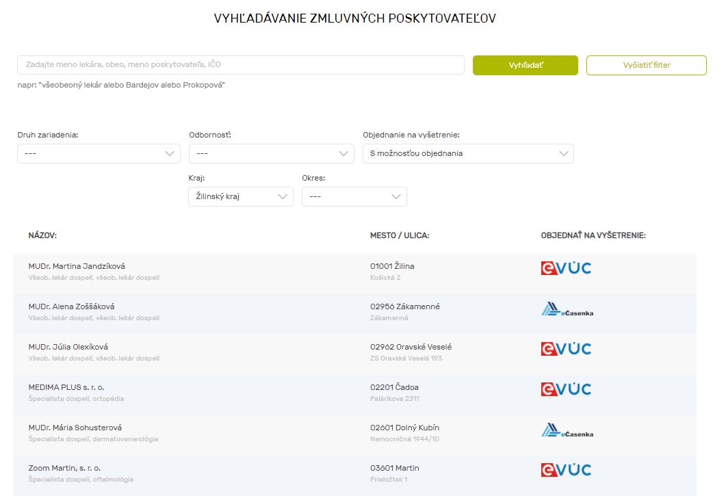Click eVÚC logo for MUDr. Júlia Olexíková
The image size is (726, 496).
pyautogui.click(x=566, y=348)
